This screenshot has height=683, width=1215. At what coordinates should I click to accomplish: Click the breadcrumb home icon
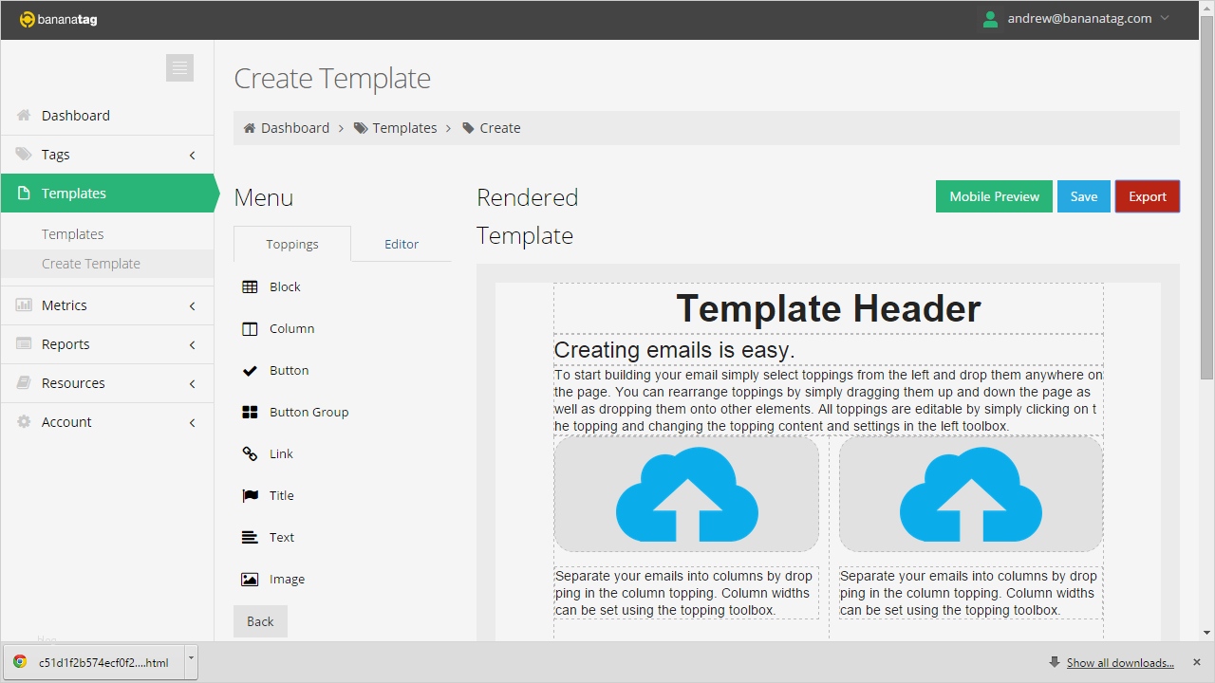(250, 128)
